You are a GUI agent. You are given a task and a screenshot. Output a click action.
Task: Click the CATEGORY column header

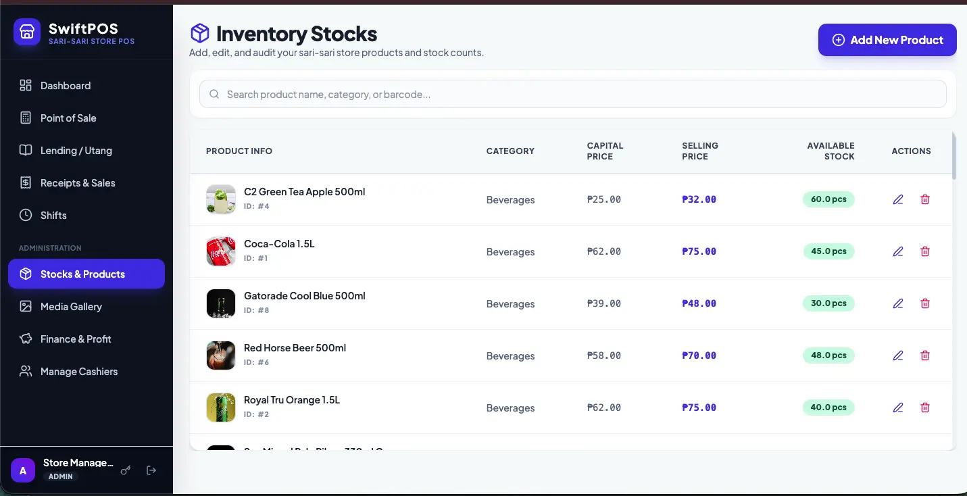point(510,151)
